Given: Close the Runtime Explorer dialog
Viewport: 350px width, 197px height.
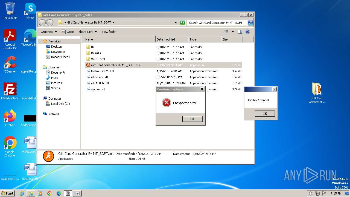Looking at the screenshot, I should (x=202, y=89).
